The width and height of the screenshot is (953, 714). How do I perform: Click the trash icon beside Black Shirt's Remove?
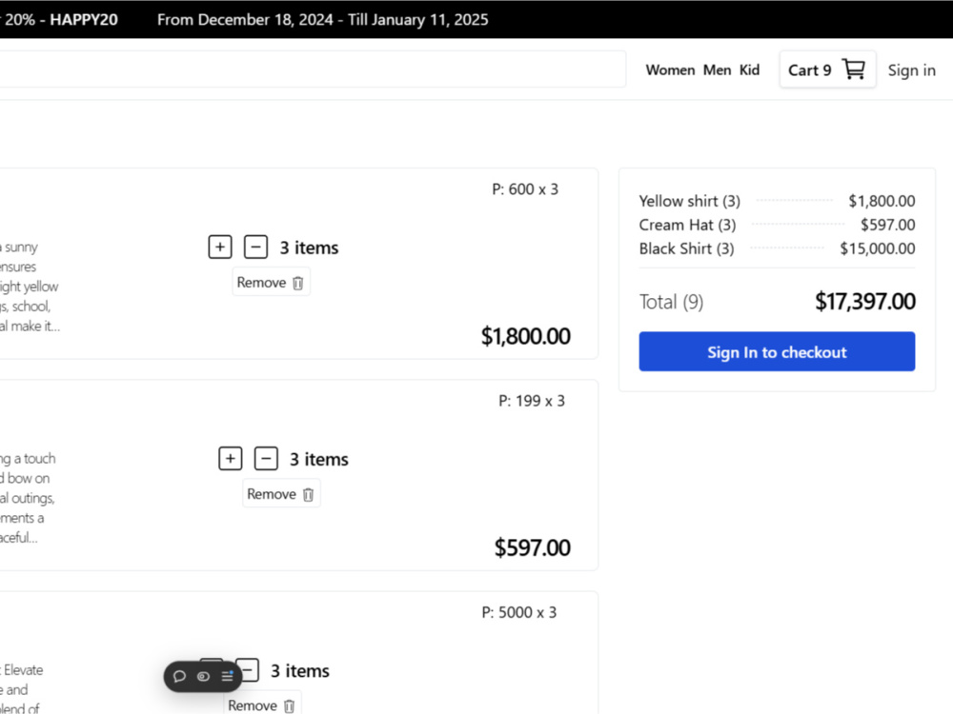(288, 705)
